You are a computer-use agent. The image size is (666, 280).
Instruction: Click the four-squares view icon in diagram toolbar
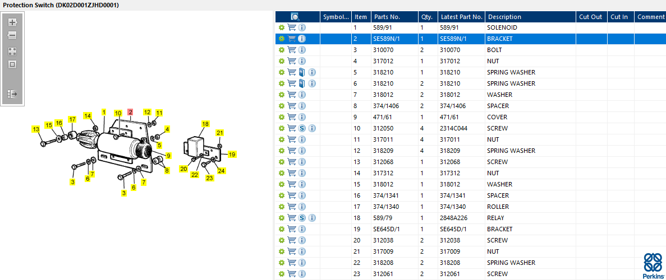point(12,51)
